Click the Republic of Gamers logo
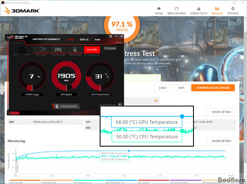Screen dimensions: 247x184 (x=17, y=37)
